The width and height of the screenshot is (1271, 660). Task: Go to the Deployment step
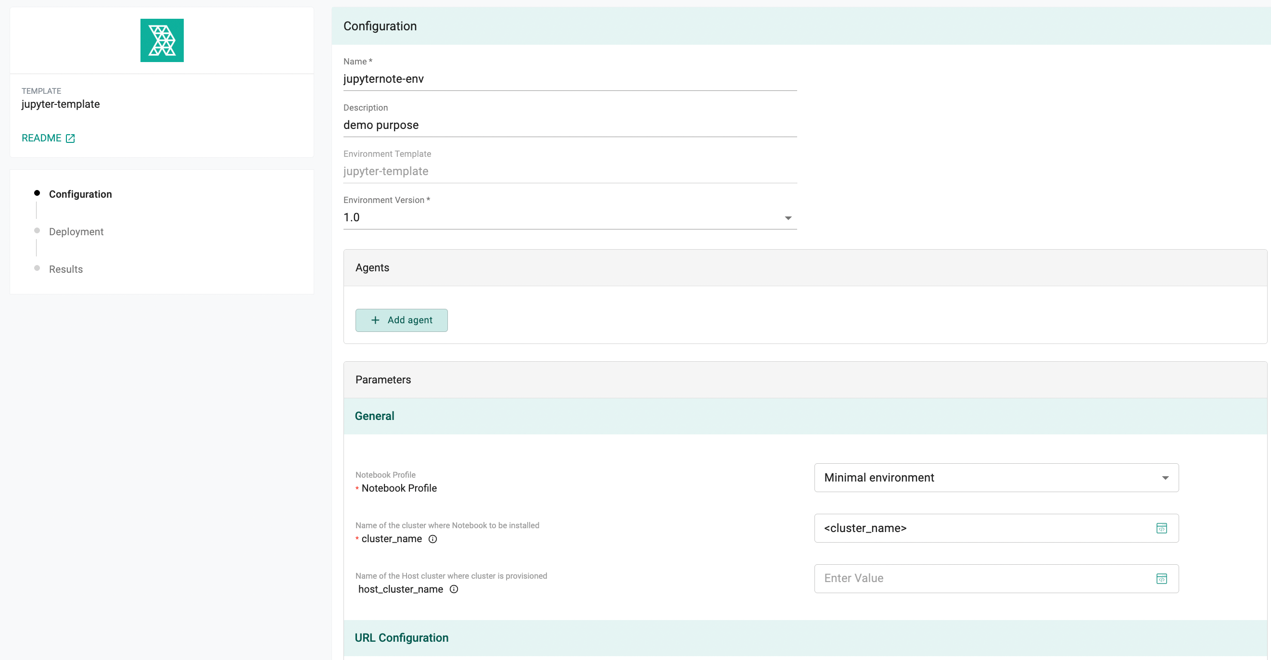click(x=76, y=232)
